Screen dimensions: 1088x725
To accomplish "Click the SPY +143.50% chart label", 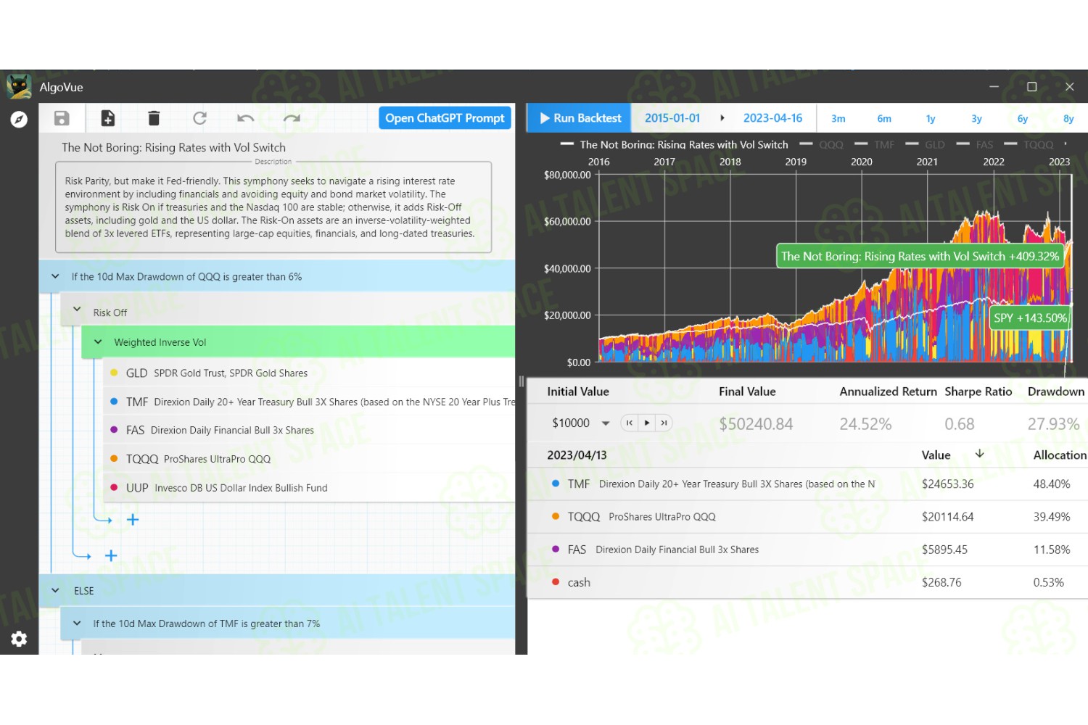I will click(1030, 318).
